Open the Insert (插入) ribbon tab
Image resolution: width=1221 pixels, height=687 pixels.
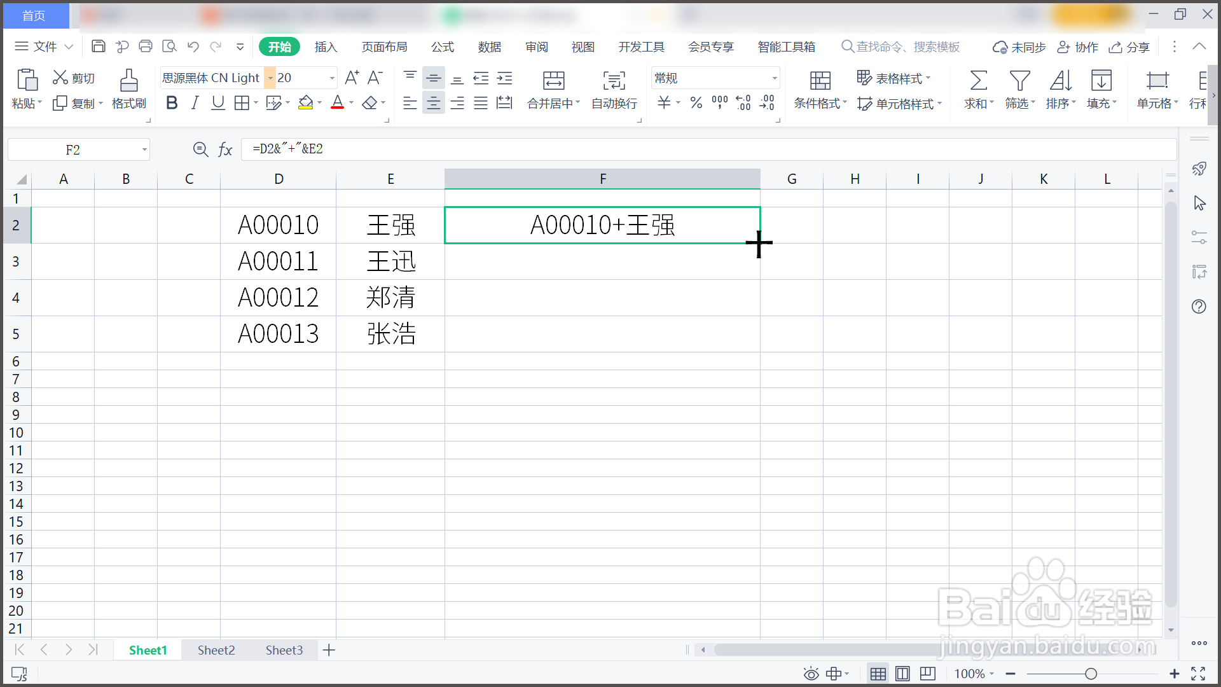(x=326, y=47)
